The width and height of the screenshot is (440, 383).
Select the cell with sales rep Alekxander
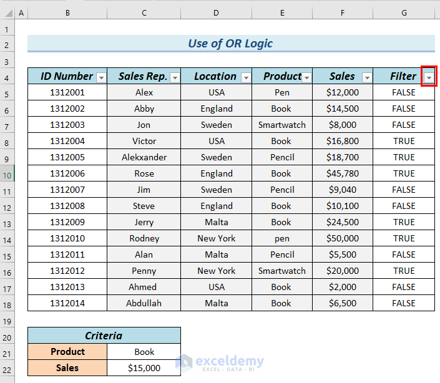click(144, 157)
